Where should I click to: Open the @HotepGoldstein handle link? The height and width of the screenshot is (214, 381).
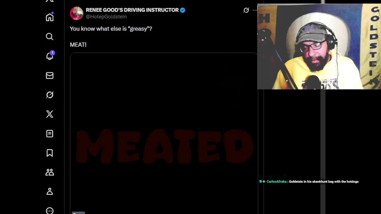[106, 17]
